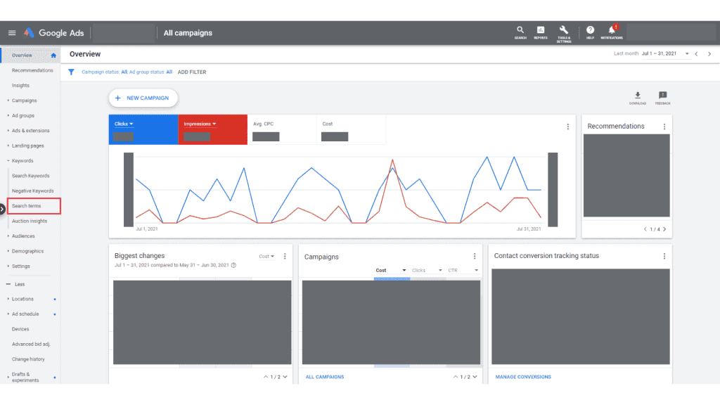Select Search terms in sidebar
The width and height of the screenshot is (720, 405).
click(34, 206)
